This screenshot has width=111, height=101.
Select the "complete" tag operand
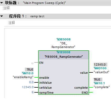coord(102,87)
